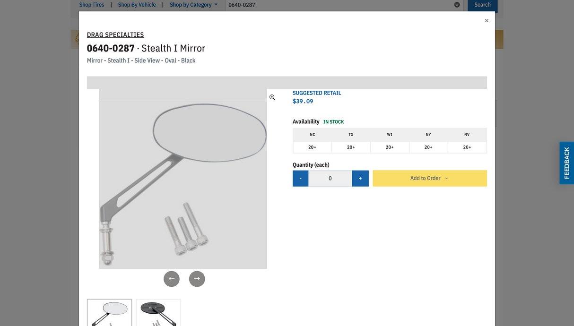Click the Search button

[482, 5]
